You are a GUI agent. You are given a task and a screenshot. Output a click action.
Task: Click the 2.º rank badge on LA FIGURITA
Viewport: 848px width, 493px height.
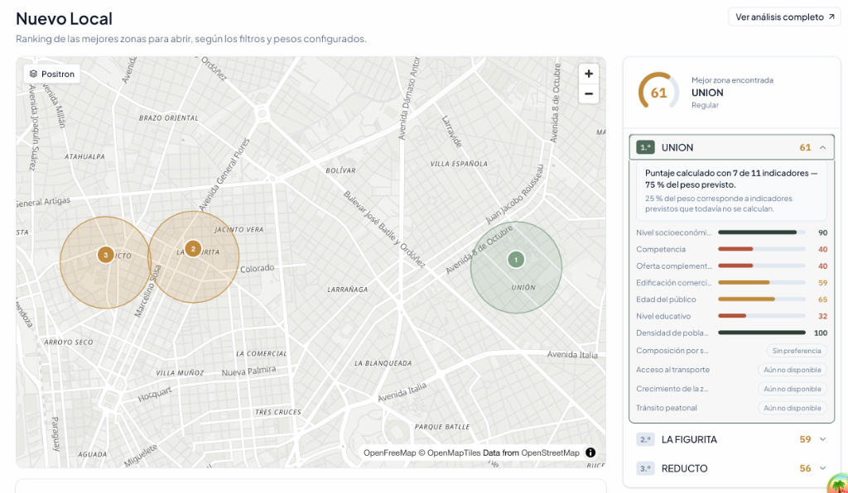tap(645, 439)
